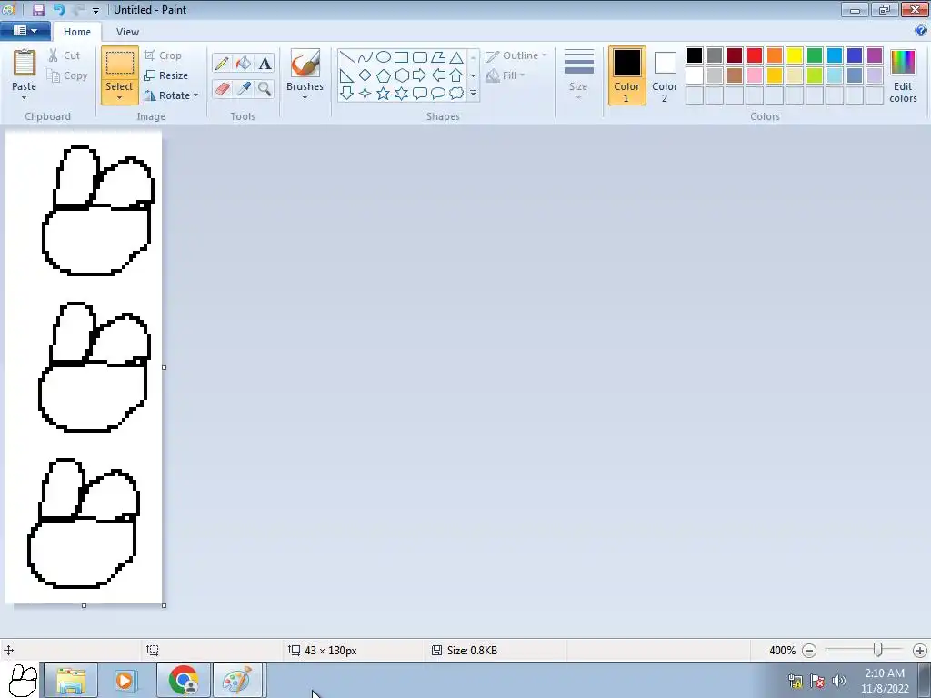This screenshot has height=698, width=931.
Task: Expand the Paste dropdown arrow
Action: (x=25, y=98)
